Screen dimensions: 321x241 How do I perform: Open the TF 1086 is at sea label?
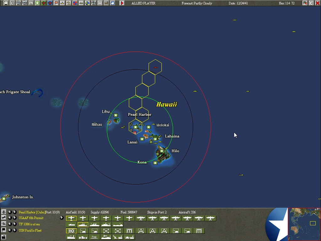point(29,224)
